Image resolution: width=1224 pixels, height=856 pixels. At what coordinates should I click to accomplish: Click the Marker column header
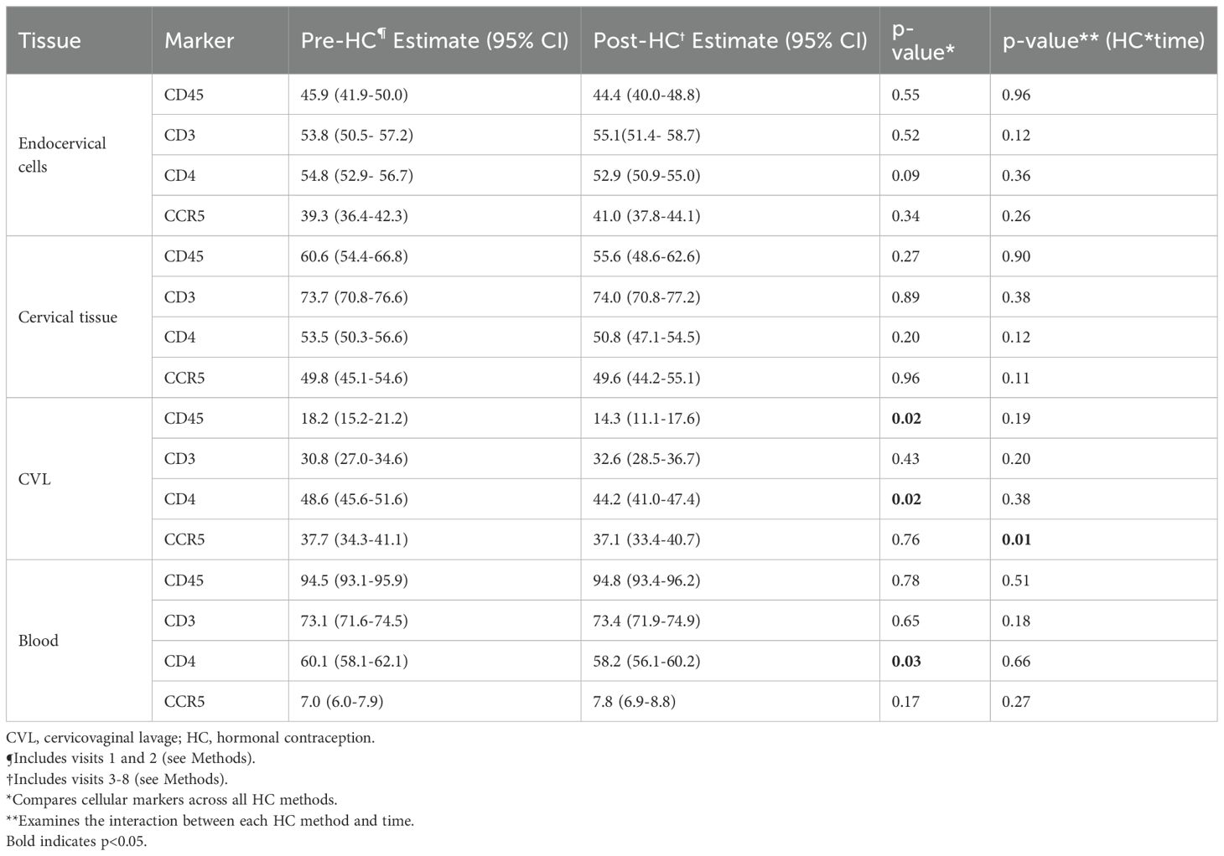click(199, 40)
